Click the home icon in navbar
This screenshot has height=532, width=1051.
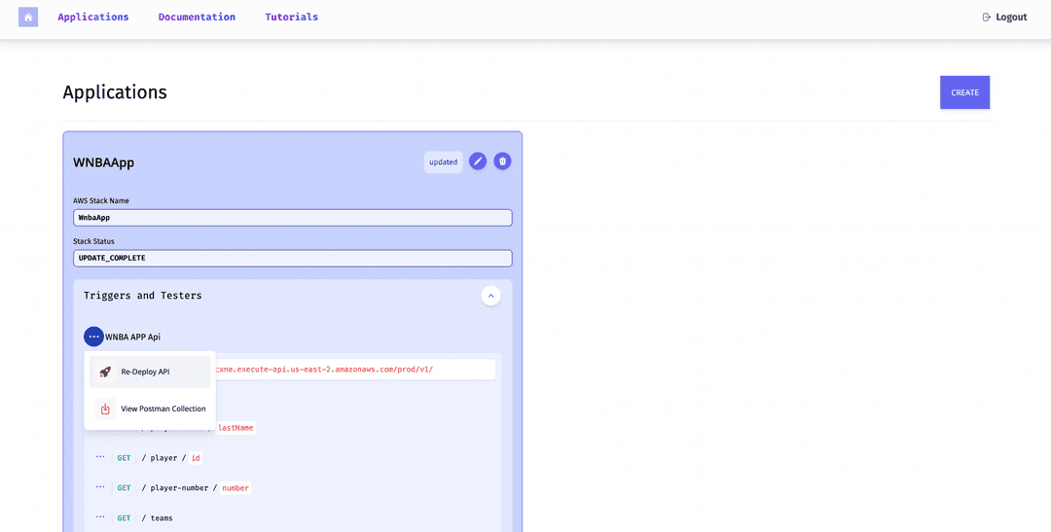coord(28,18)
